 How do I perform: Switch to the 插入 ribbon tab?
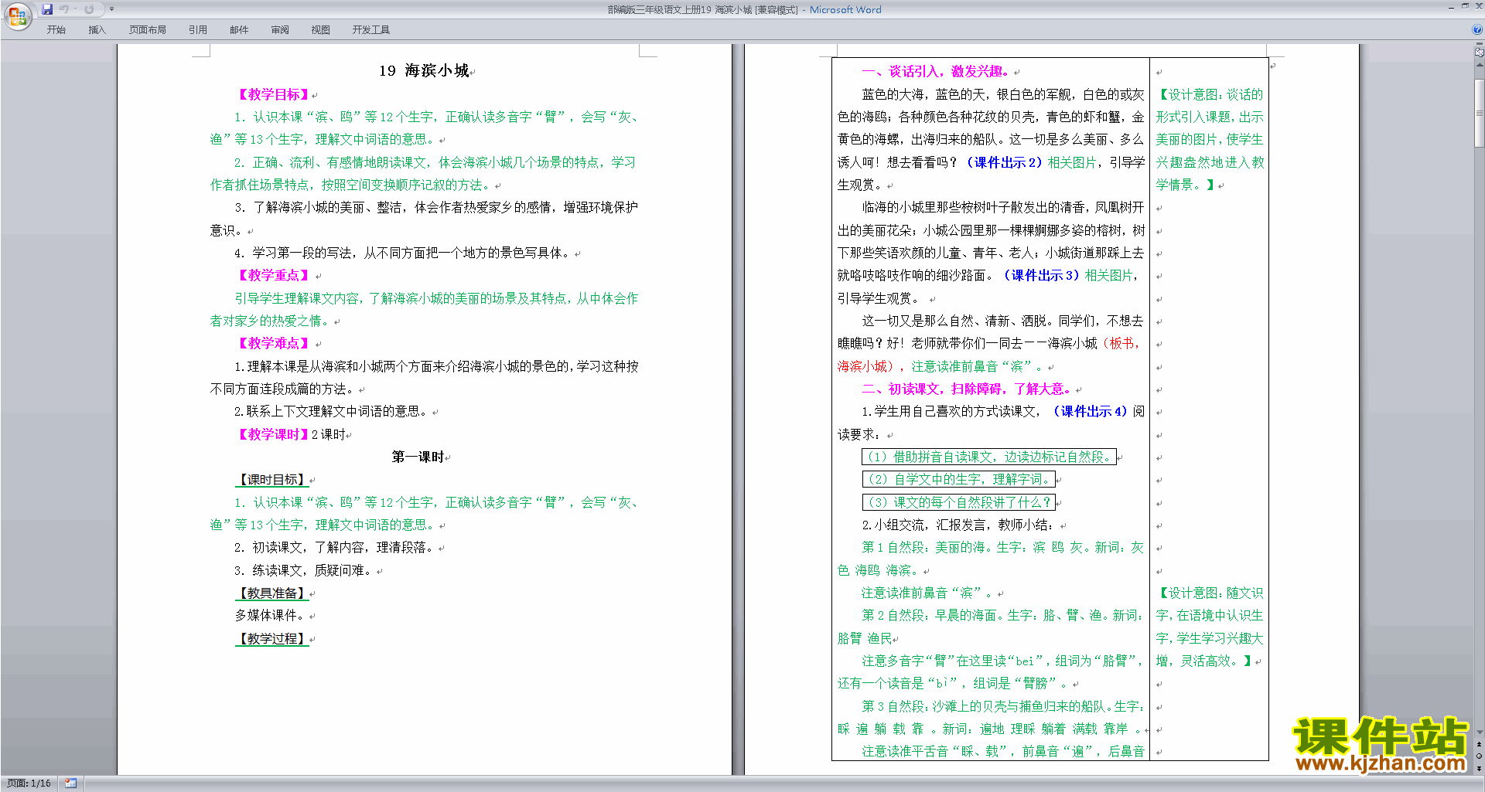point(97,30)
